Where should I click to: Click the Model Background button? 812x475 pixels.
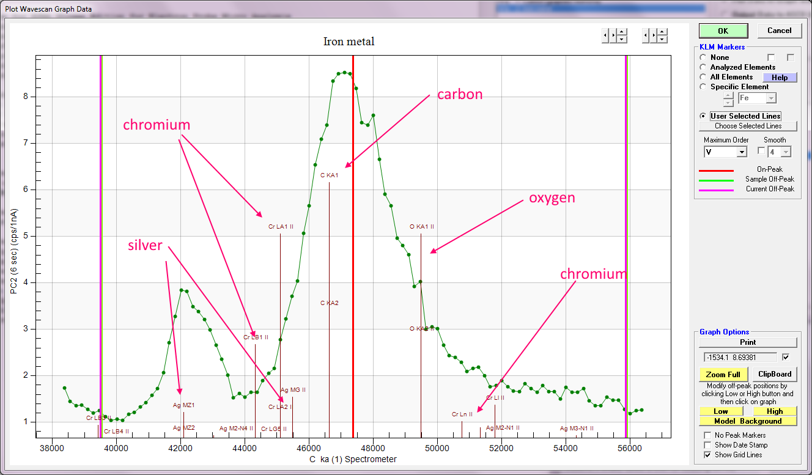click(x=748, y=421)
